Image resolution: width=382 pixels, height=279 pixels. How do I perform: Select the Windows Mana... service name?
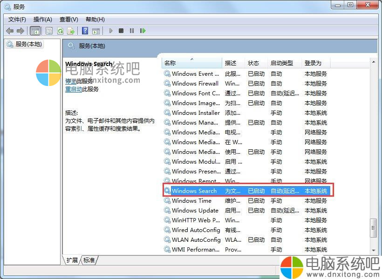195,123
